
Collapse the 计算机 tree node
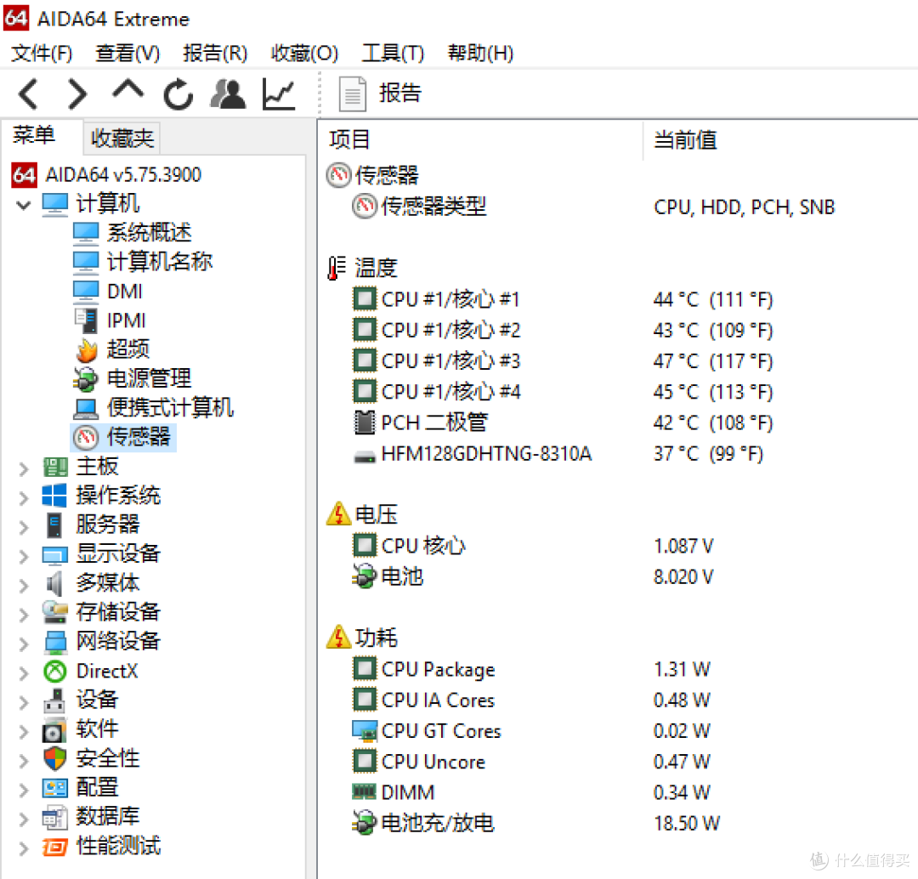[x=24, y=204]
